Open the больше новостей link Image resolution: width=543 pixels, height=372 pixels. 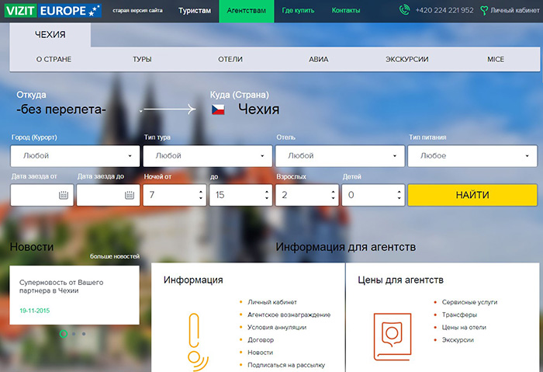tap(114, 256)
